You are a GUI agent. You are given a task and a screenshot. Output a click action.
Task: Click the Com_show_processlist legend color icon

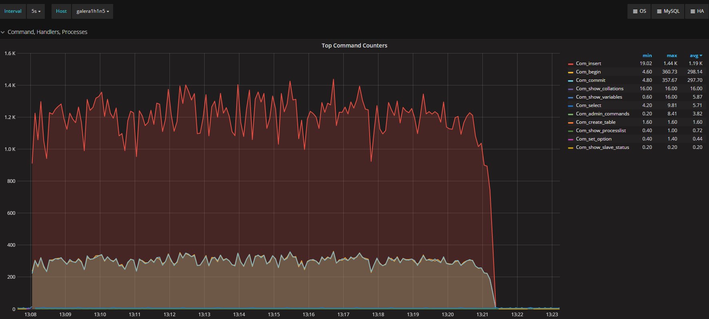pyautogui.click(x=571, y=131)
